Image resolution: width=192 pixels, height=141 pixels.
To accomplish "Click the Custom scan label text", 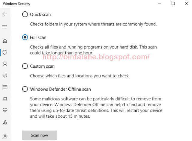I will coord(42,66).
